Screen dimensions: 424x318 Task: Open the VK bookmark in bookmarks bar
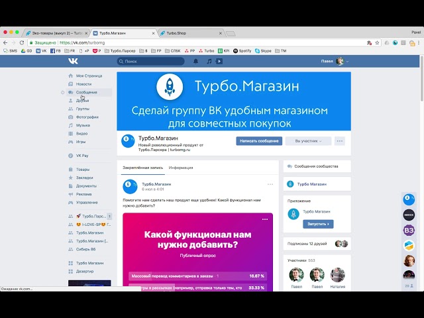[x=41, y=50]
